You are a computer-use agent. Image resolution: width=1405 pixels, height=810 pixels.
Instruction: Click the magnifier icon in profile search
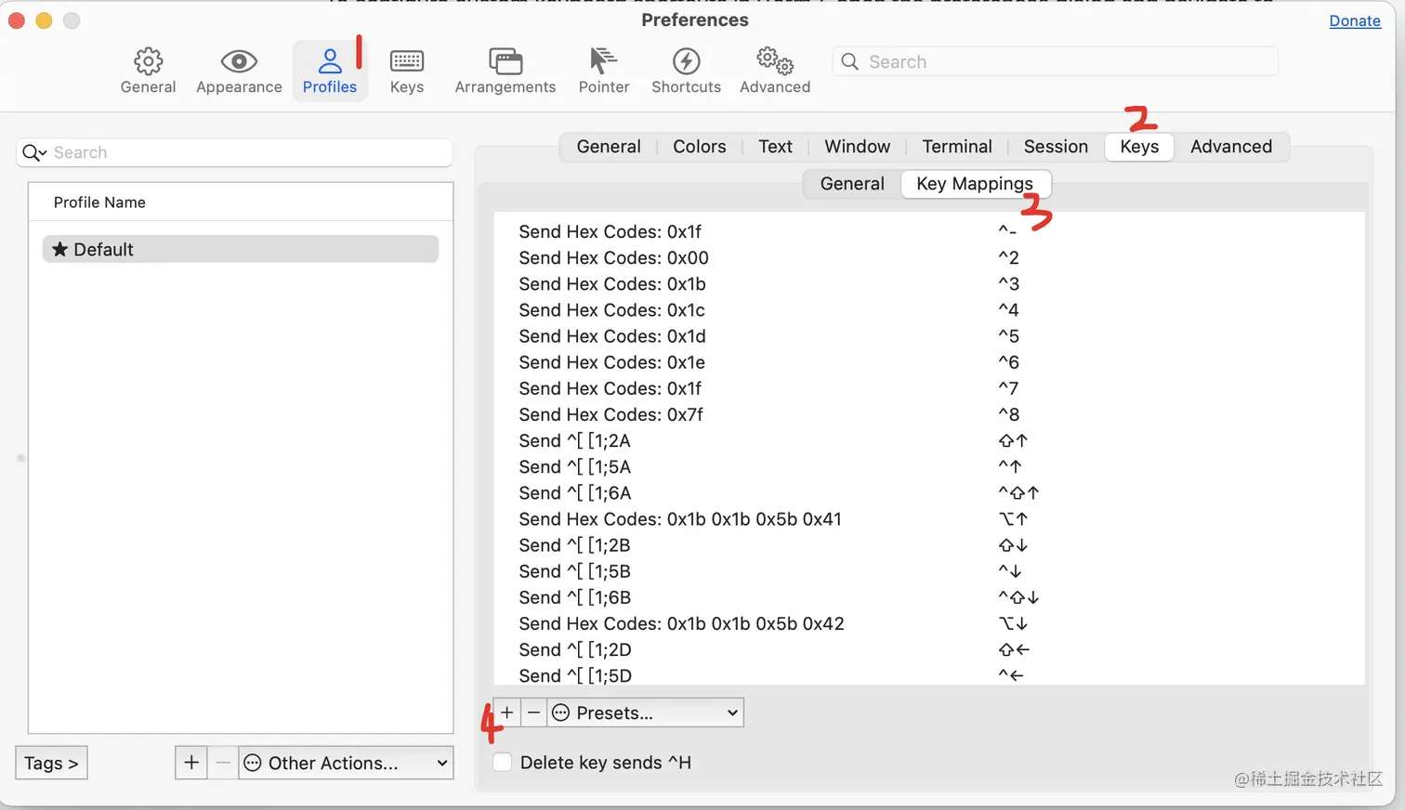click(x=34, y=152)
